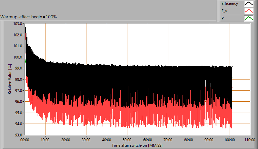The image size is (258, 149).
Task: Edit the 103.0 maximum y-axis value
Action: click(17, 24)
